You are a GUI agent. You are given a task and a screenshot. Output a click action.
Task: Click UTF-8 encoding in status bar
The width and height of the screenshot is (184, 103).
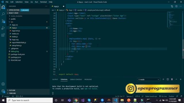click(x=137, y=96)
